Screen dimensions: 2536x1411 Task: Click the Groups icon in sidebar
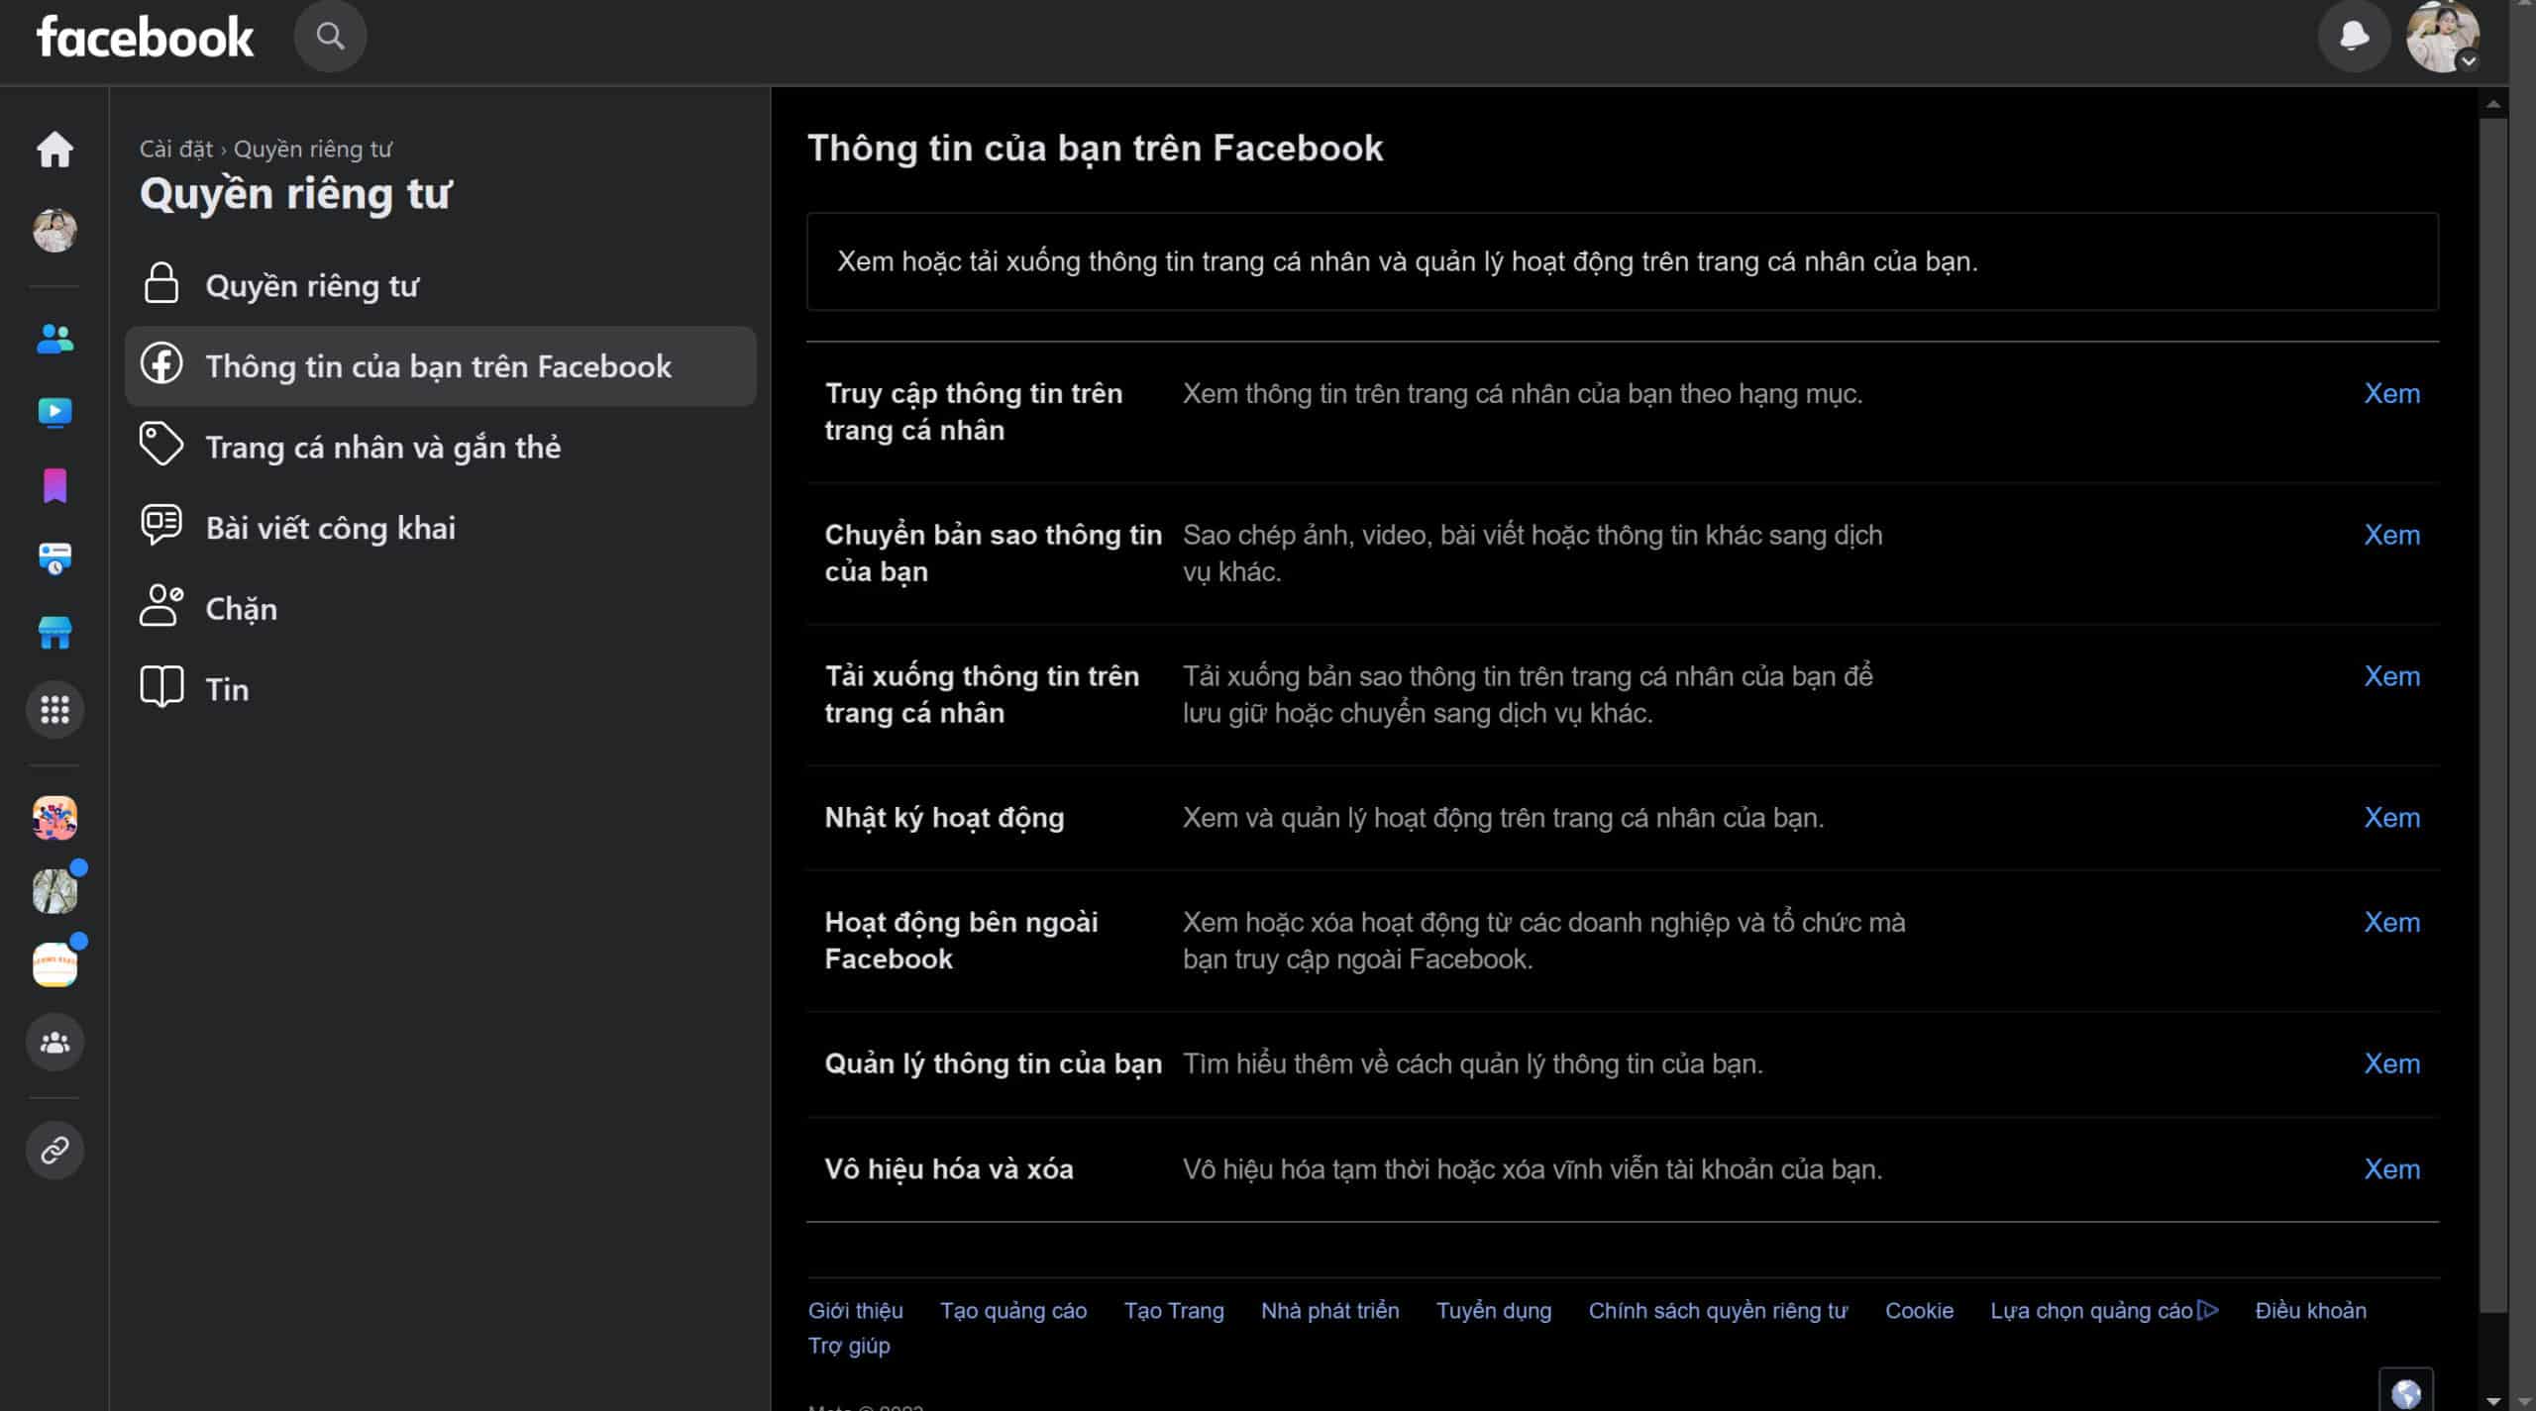(x=53, y=1043)
